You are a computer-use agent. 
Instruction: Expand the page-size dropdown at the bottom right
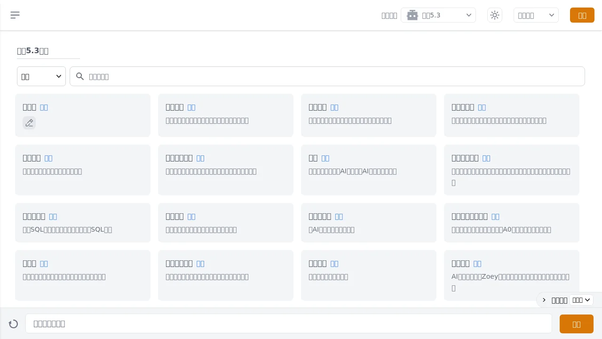(581, 300)
